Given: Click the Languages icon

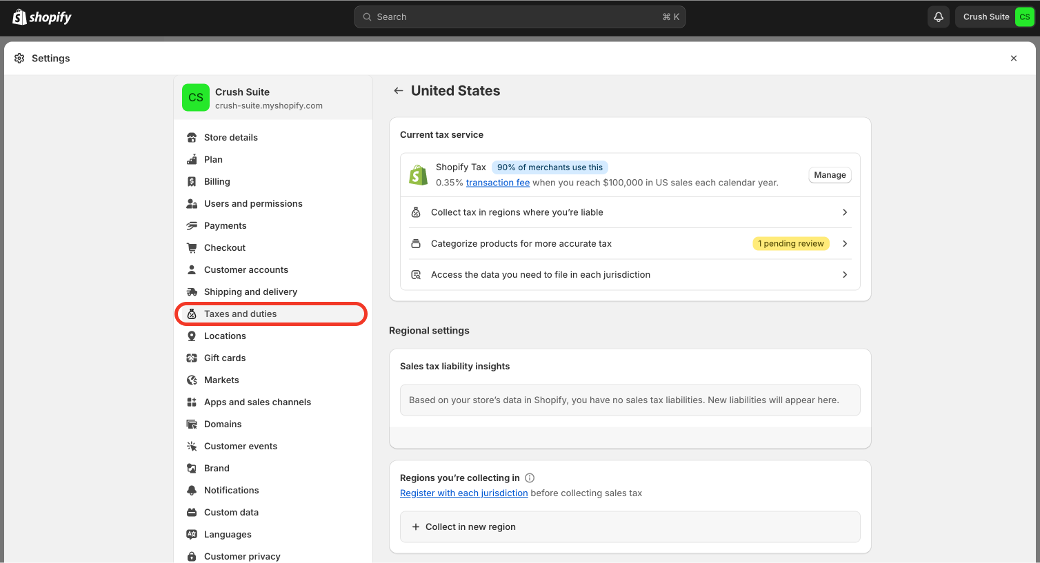Looking at the screenshot, I should coord(192,535).
